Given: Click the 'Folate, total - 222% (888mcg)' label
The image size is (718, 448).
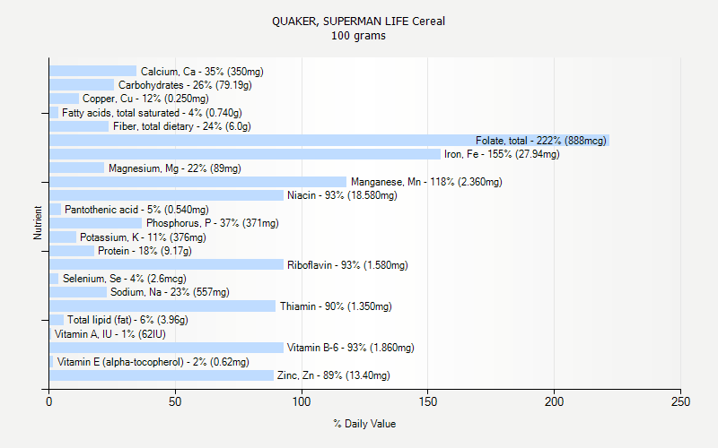Looking at the screenshot, I should point(541,141).
